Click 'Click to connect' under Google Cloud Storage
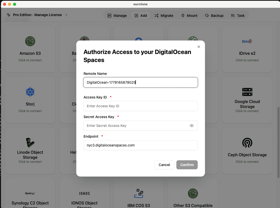The width and height of the screenshot is (280, 208). [x=247, y=111]
